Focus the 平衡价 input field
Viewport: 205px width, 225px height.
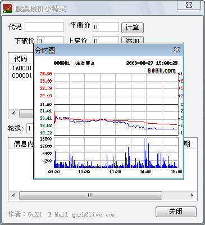(106, 27)
